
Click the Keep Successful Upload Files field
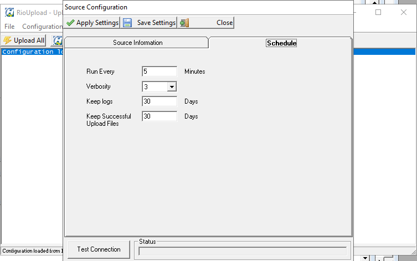[159, 116]
